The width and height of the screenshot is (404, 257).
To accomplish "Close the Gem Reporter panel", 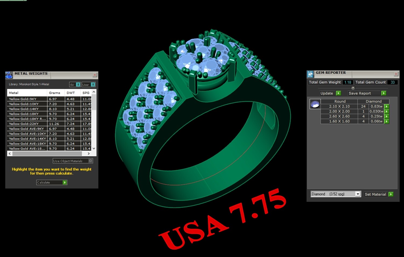I will tap(396, 74).
